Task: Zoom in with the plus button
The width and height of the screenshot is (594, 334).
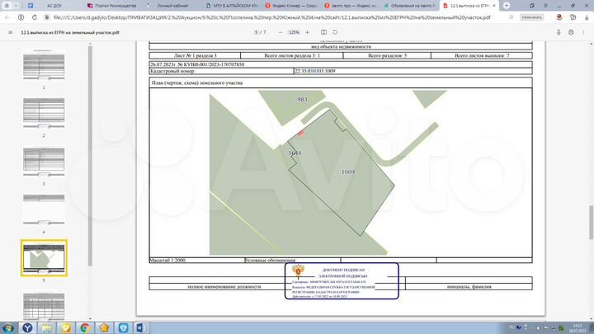Action: tap(307, 32)
